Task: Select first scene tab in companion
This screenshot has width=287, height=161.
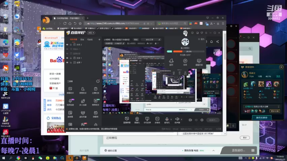Action: click(74, 40)
